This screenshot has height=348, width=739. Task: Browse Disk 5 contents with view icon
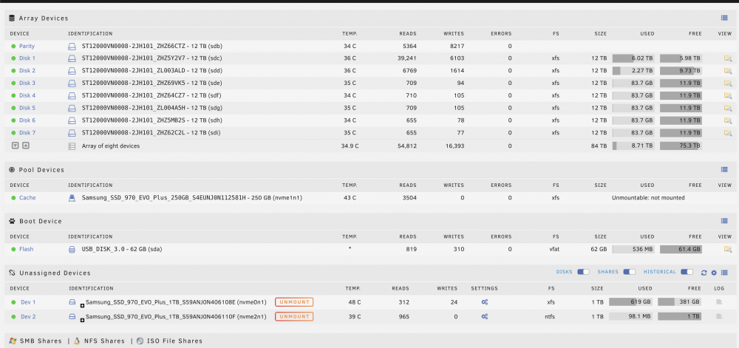click(728, 108)
